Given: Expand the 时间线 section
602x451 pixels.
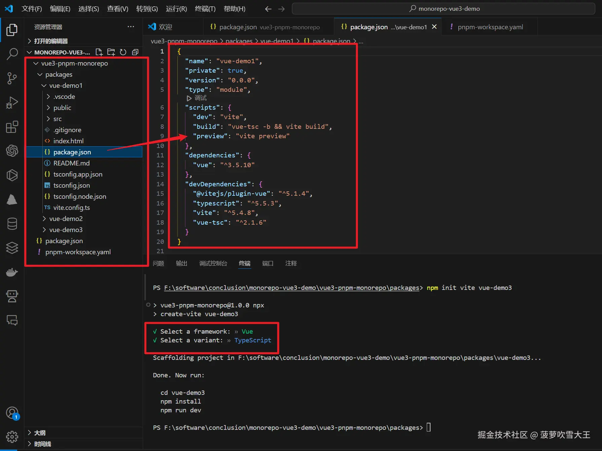Looking at the screenshot, I should [84, 444].
